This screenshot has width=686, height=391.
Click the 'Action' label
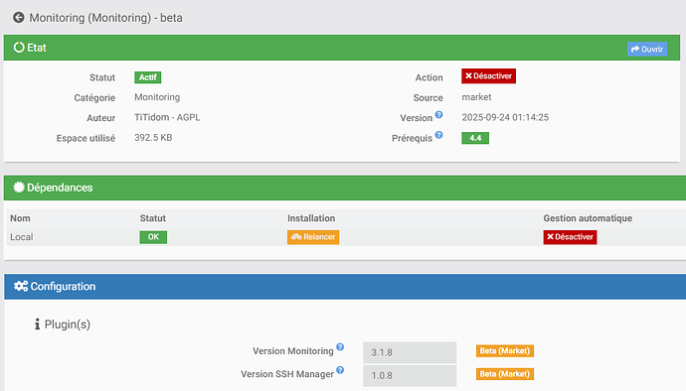pyautogui.click(x=429, y=77)
